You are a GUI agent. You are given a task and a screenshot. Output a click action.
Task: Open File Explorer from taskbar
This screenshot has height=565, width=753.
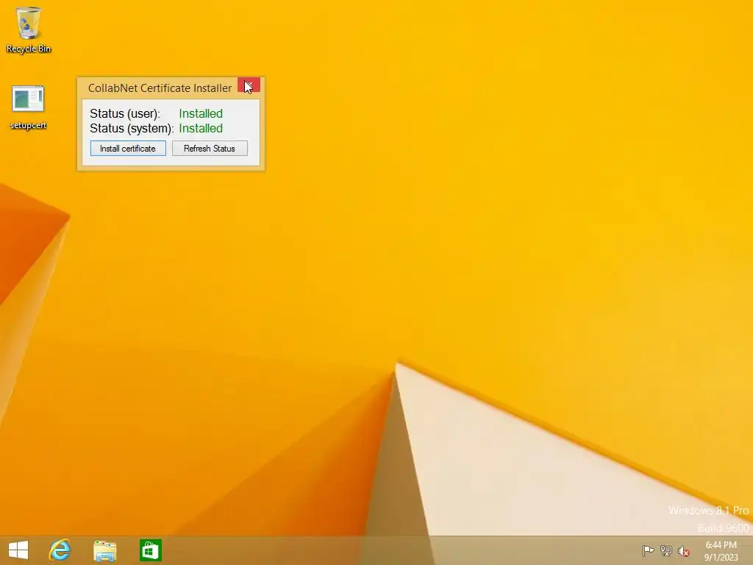104,550
